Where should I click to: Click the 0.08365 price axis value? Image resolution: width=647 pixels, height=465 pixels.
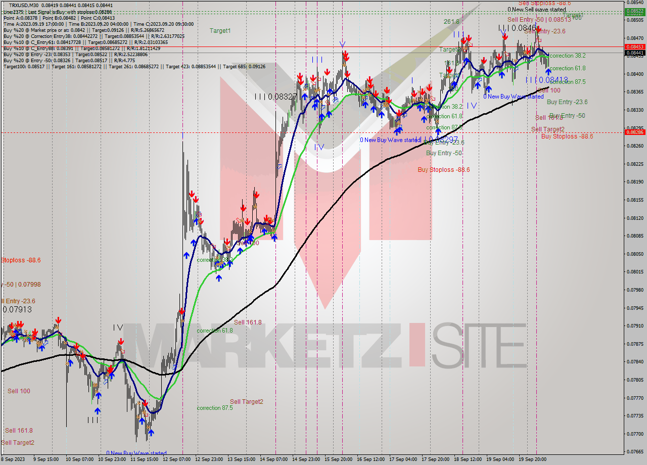[635, 92]
